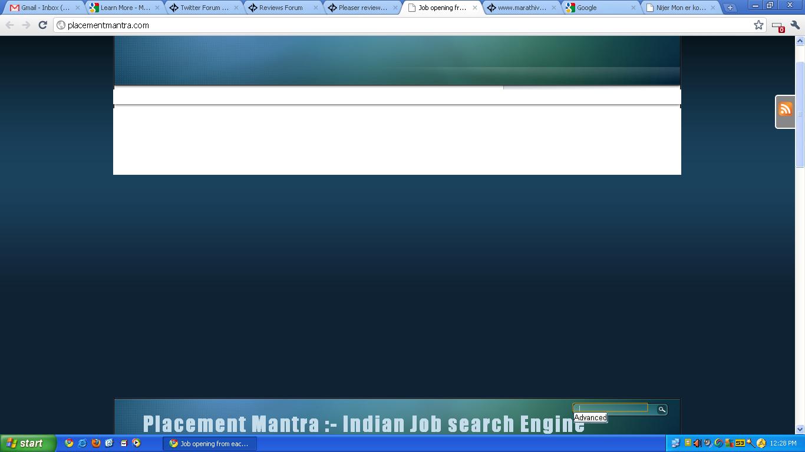Click the Windows start button
Screen dimensions: 805x452
pos(28,443)
